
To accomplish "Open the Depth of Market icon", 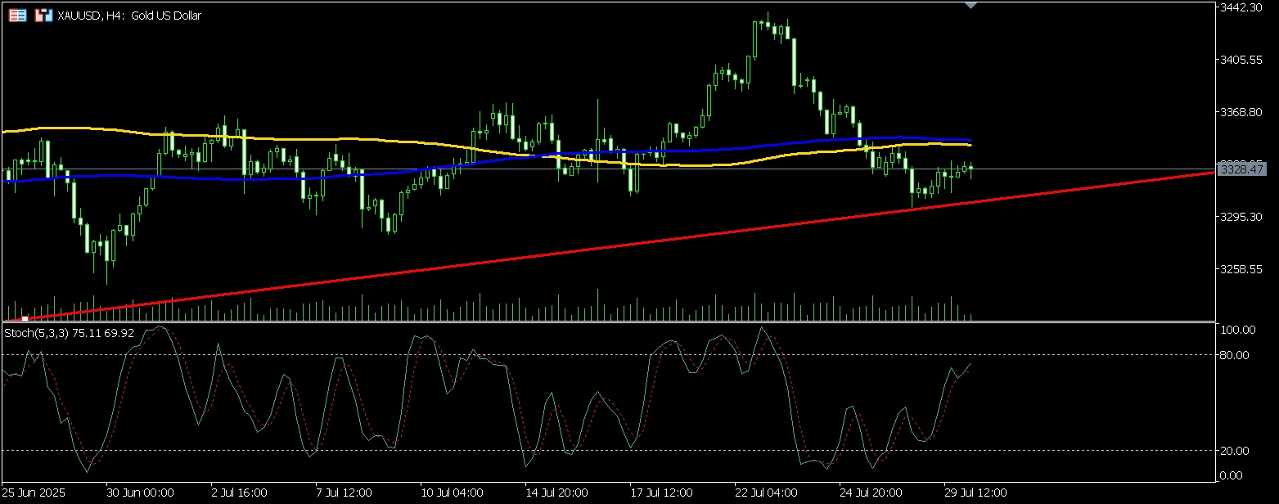I will pyautogui.click(x=44, y=16).
